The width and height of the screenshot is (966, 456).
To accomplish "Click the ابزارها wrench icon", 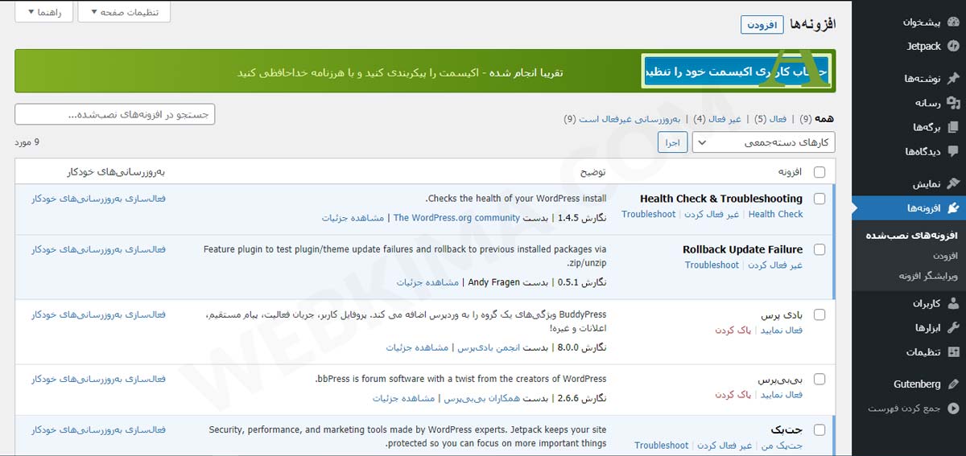I will (953, 327).
